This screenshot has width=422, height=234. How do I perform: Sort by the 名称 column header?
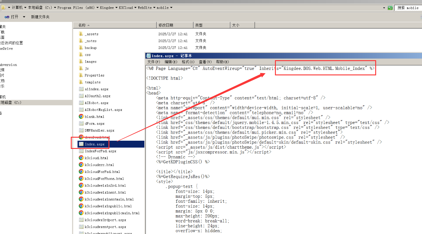[x=115, y=25]
